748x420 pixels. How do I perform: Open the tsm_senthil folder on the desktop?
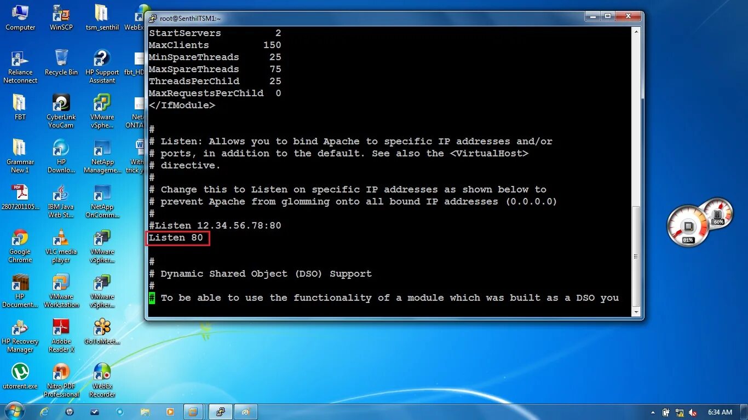click(102, 17)
